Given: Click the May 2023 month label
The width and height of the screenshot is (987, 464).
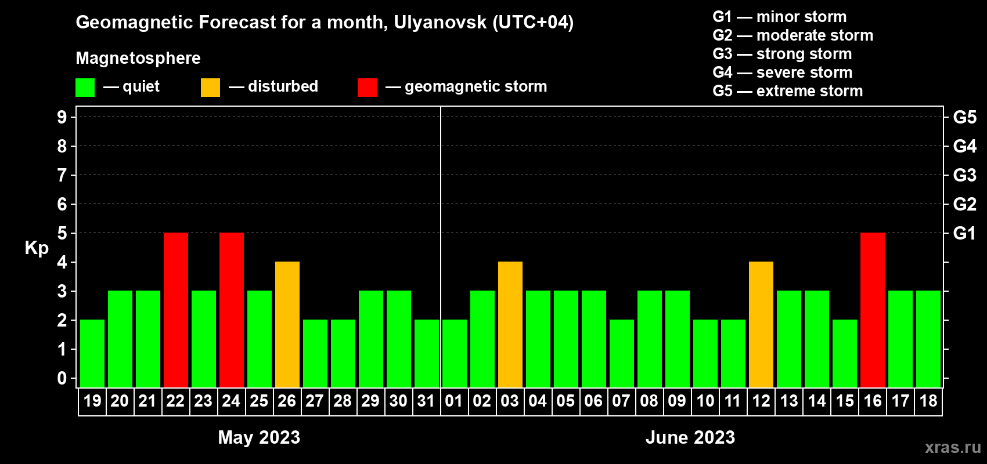Looking at the screenshot, I should (x=259, y=437).
